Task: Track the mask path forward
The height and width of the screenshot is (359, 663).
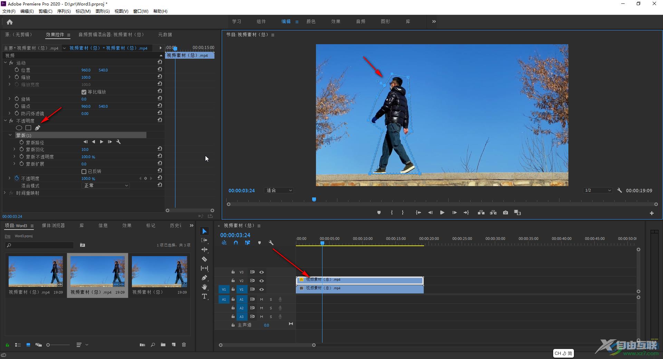Action: click(102, 142)
